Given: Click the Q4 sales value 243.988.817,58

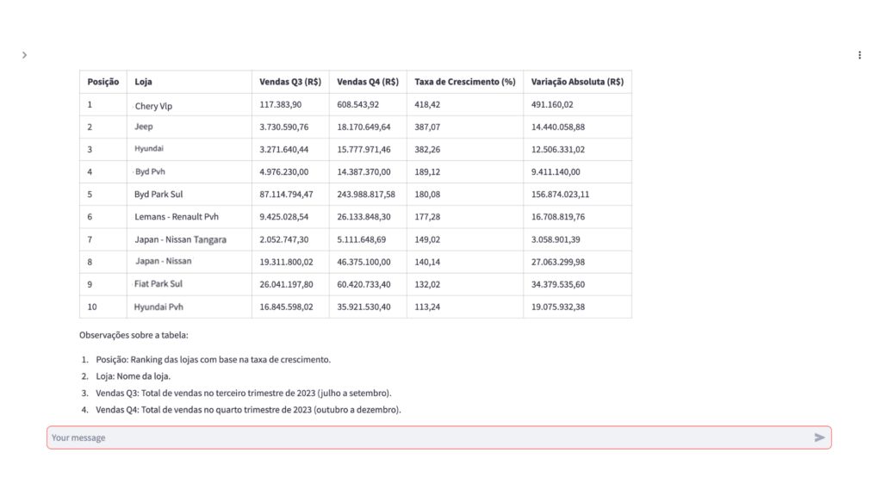Looking at the screenshot, I should (x=366, y=195).
